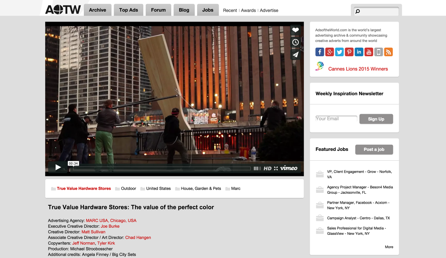
Task: Click the Cannes Lions logo icon
Action: click(x=320, y=67)
